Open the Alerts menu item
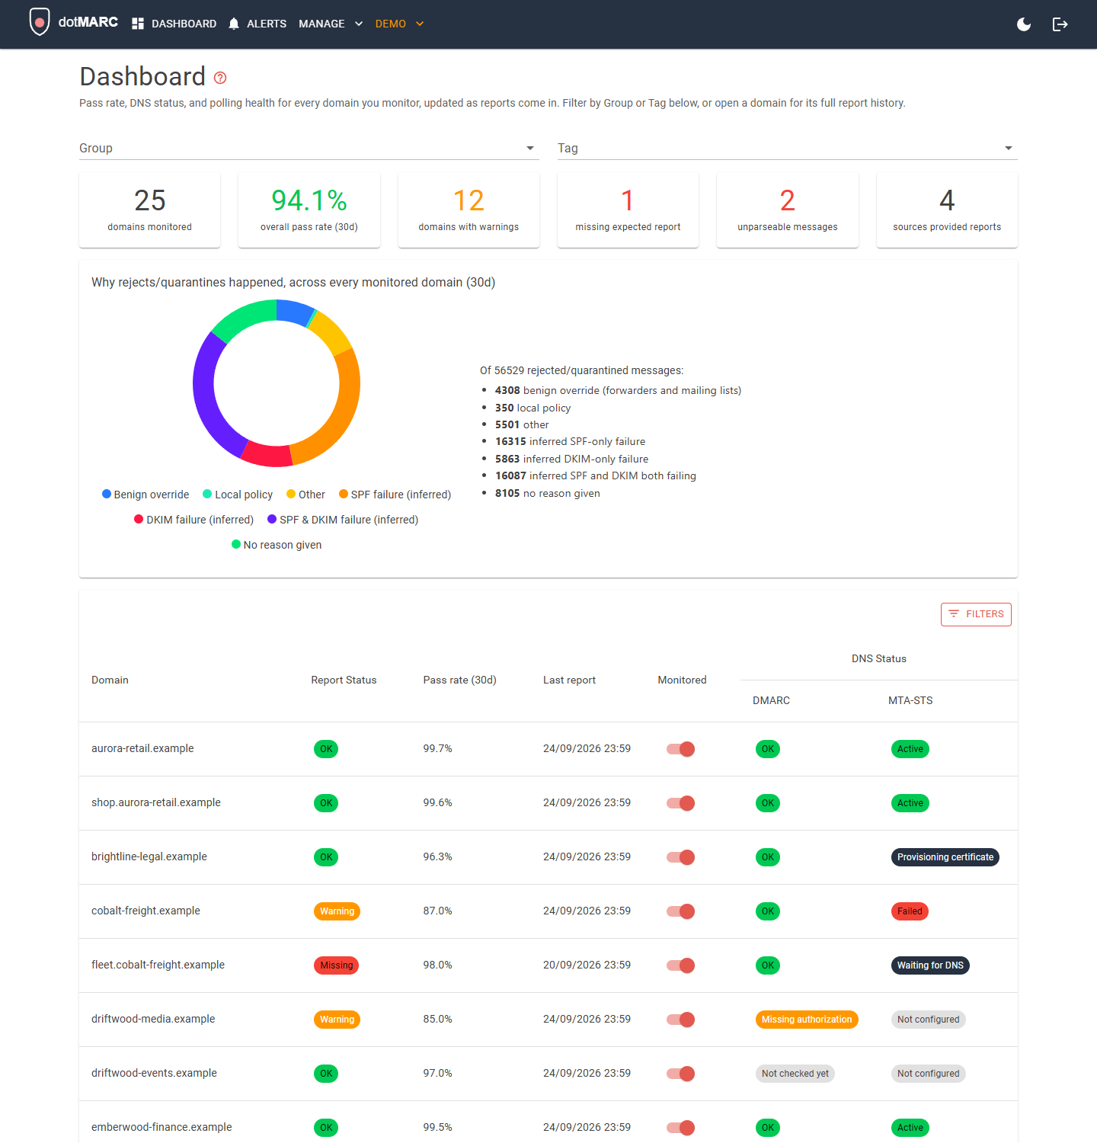The image size is (1097, 1143). [x=267, y=24]
